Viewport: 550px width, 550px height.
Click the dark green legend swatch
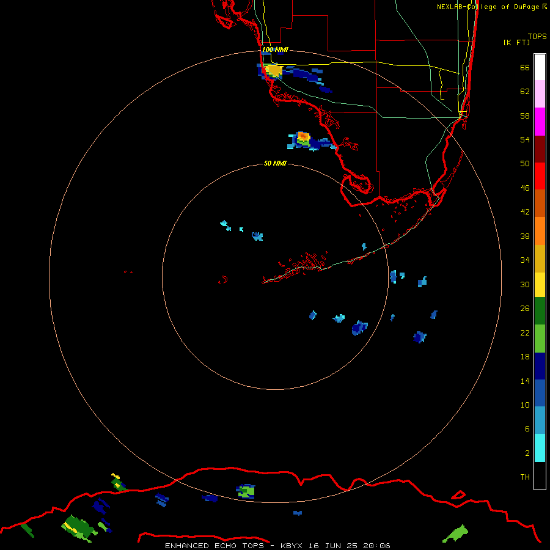pyautogui.click(x=540, y=311)
